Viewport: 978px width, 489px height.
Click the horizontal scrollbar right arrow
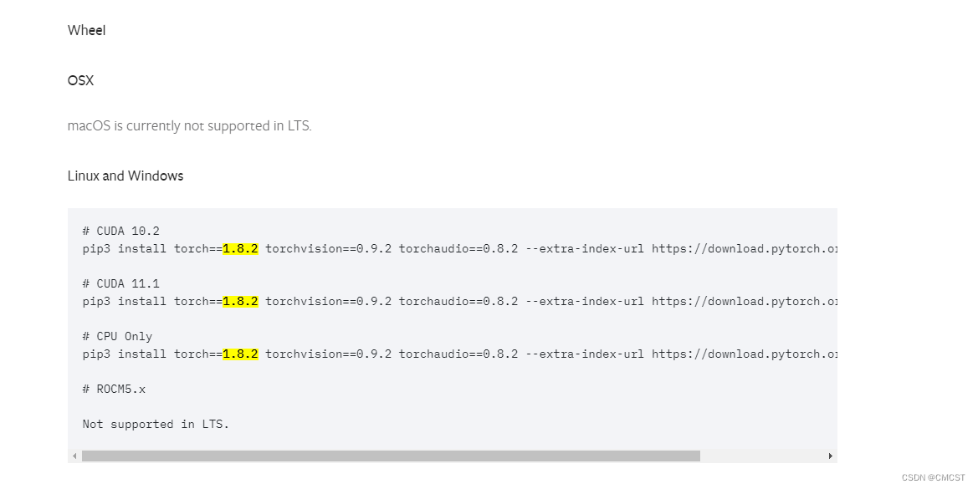pos(830,456)
